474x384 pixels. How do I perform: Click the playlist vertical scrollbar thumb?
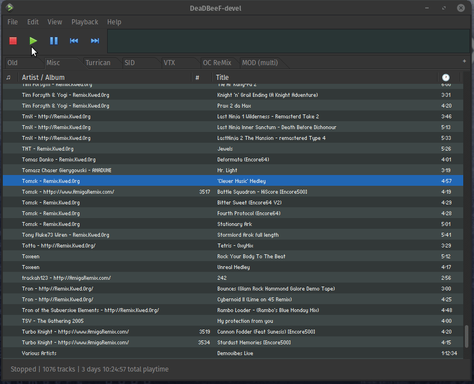click(x=467, y=336)
